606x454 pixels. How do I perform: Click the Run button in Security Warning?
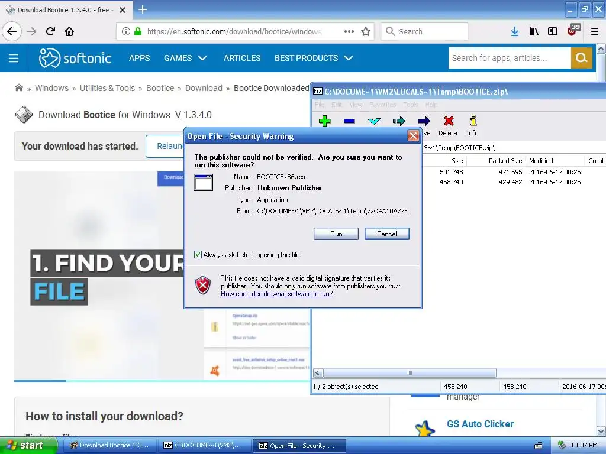coord(336,234)
